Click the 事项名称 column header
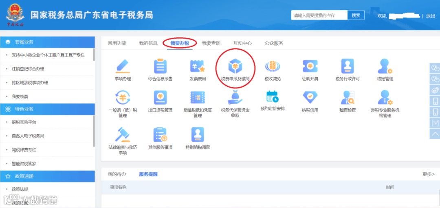The width and height of the screenshot is (440, 208). click(118, 187)
